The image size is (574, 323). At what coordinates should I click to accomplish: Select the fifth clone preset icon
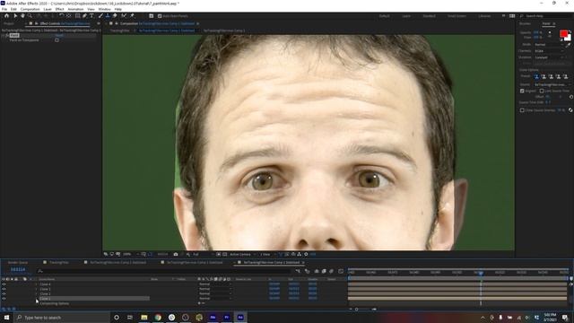(566, 76)
